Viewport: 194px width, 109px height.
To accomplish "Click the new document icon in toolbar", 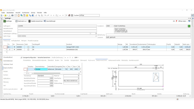I will tap(1, 15).
